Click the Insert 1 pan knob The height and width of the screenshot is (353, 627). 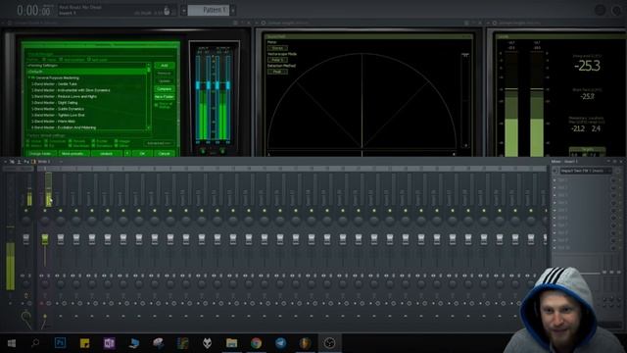[x=45, y=220]
